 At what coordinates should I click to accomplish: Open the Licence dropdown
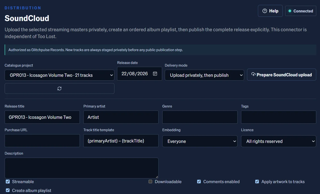278,141
